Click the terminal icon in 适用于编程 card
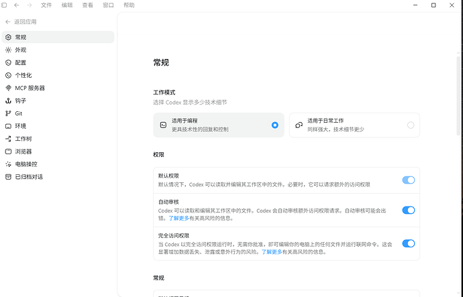Viewport: 463px width, 297px height. [163, 125]
